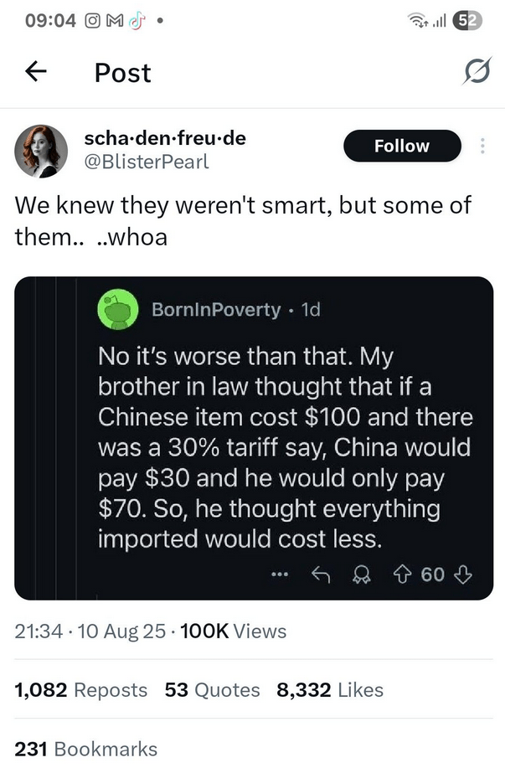Viewport: 505px width, 768px height.
Task: Tap the green Reddit avatar icon
Action: pyautogui.click(x=120, y=309)
